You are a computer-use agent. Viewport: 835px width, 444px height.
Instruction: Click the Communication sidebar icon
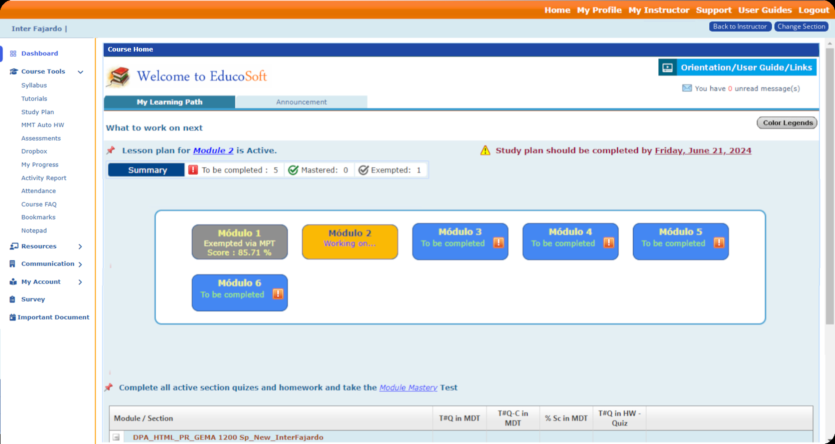[x=13, y=264]
